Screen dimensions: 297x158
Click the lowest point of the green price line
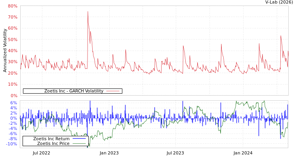88,147
